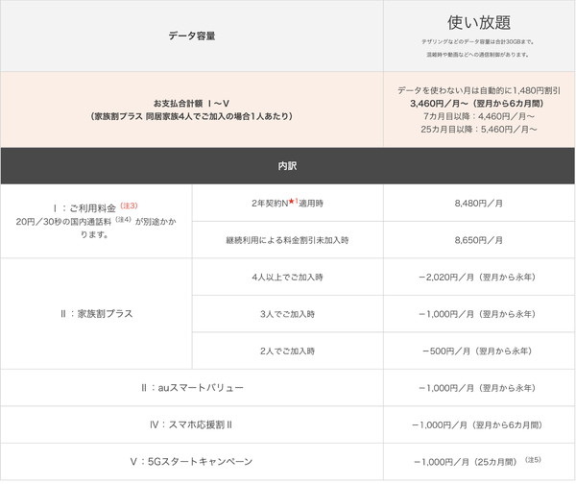Click the データ容量 header cell
Screen dimensions: 576x484
pos(191,36)
